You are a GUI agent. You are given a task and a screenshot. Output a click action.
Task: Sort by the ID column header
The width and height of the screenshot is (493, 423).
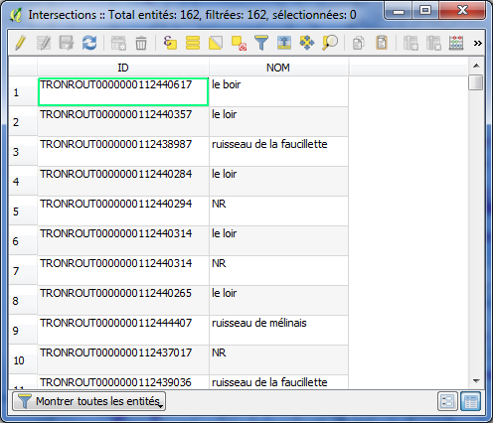pos(123,68)
